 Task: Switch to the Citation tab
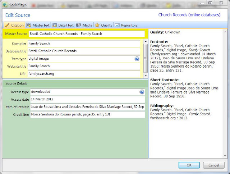[x=14, y=25]
